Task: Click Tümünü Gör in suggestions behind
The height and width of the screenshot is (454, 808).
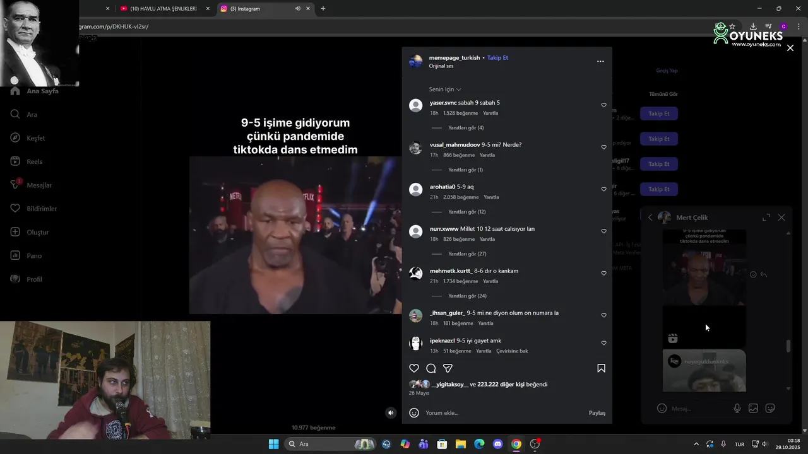Action: click(663, 94)
